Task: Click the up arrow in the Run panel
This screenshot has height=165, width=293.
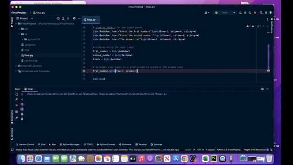Action: click(22, 94)
